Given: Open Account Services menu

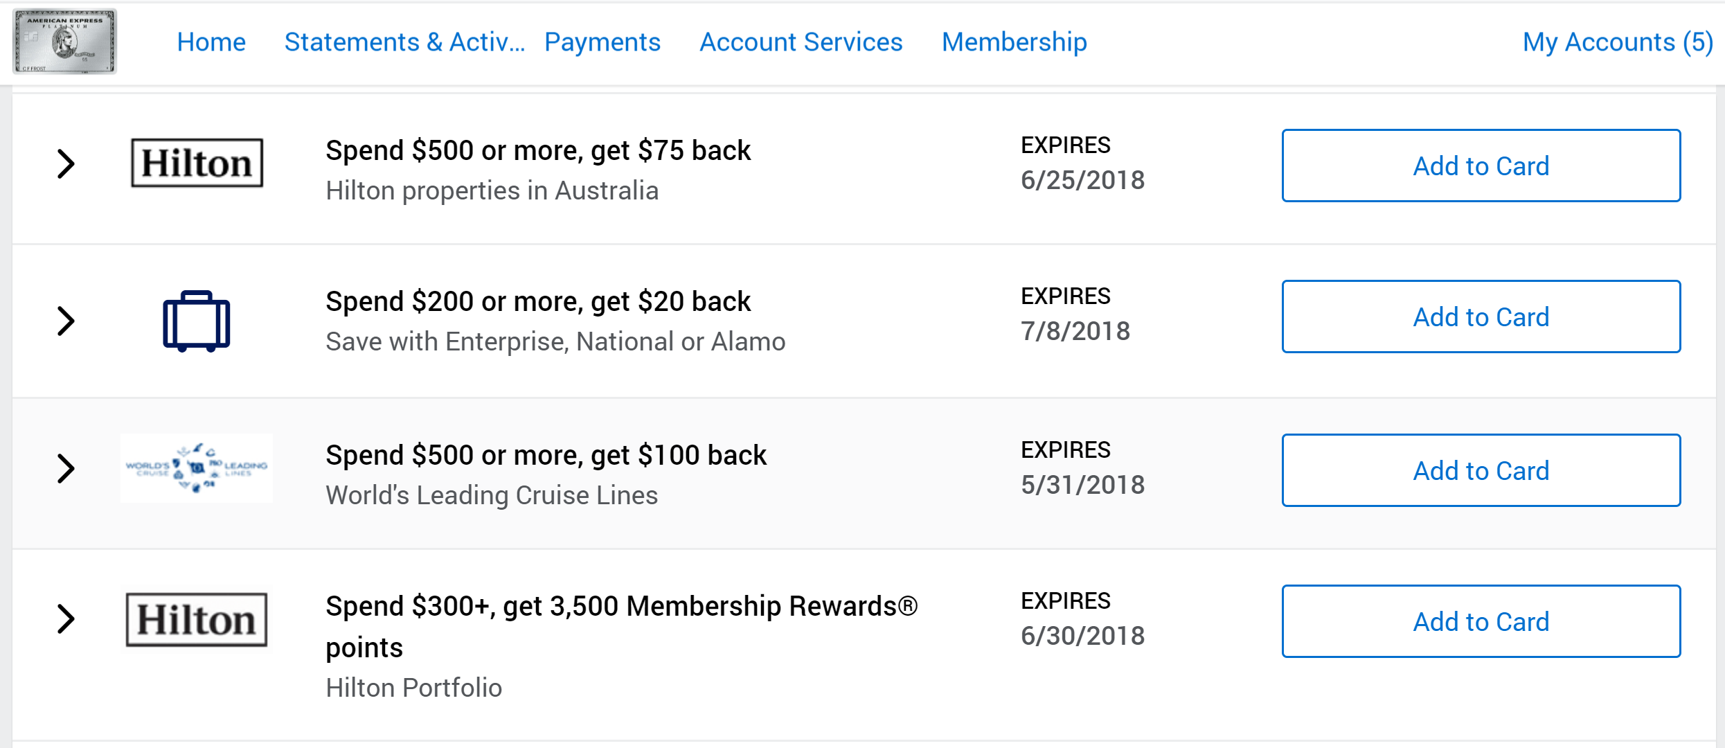Looking at the screenshot, I should (801, 42).
